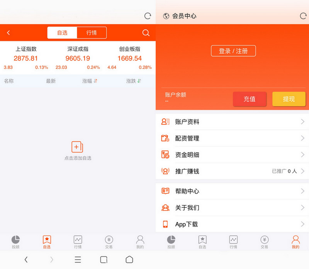Open 投顾 in the left bottom bar
This screenshot has height=269, width=309.
tap(15, 242)
